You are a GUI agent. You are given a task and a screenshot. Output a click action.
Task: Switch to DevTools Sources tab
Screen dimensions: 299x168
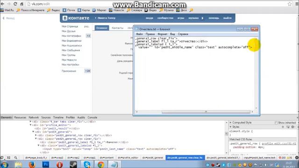46,117
